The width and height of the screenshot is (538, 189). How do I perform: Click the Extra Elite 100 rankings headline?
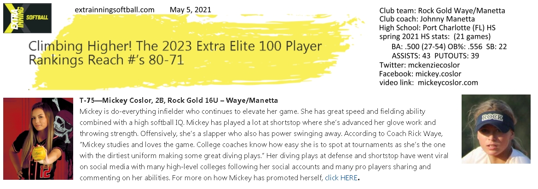pos(175,53)
